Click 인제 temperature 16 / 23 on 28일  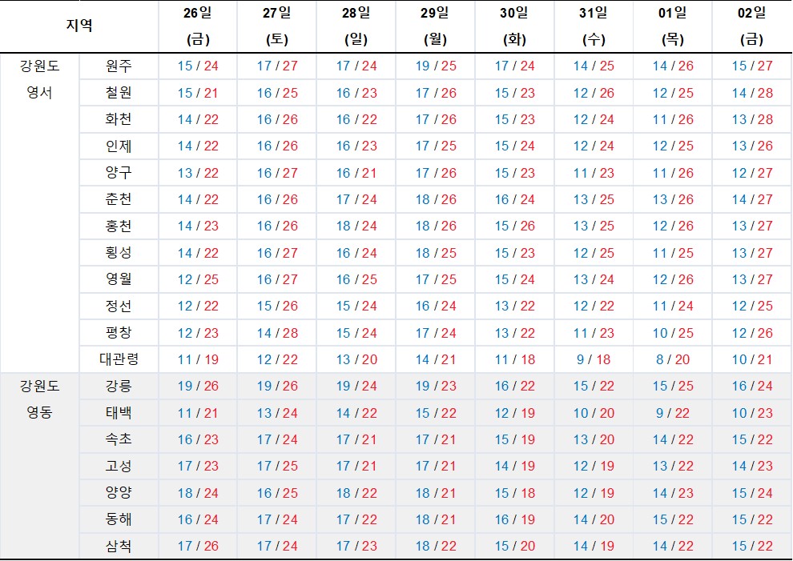tap(356, 146)
